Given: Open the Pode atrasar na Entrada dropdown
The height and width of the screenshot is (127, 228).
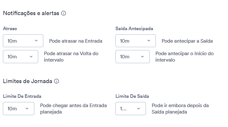Looking at the screenshot, I should coord(23,41).
